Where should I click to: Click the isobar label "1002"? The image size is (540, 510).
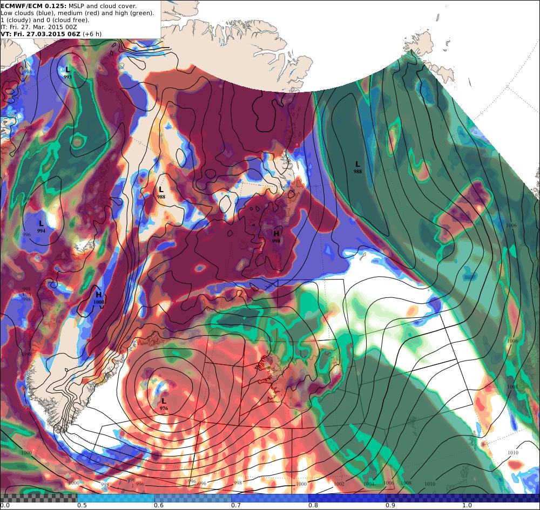[339, 484]
